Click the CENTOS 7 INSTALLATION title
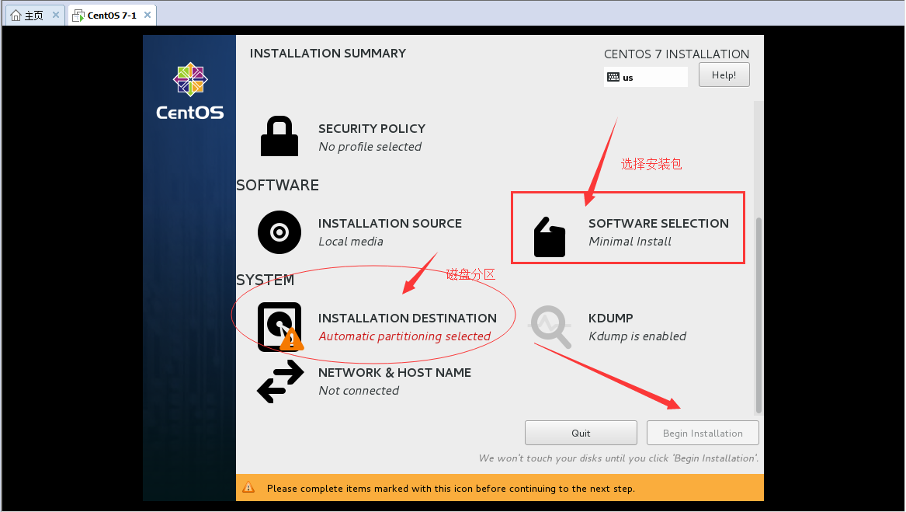 point(677,54)
